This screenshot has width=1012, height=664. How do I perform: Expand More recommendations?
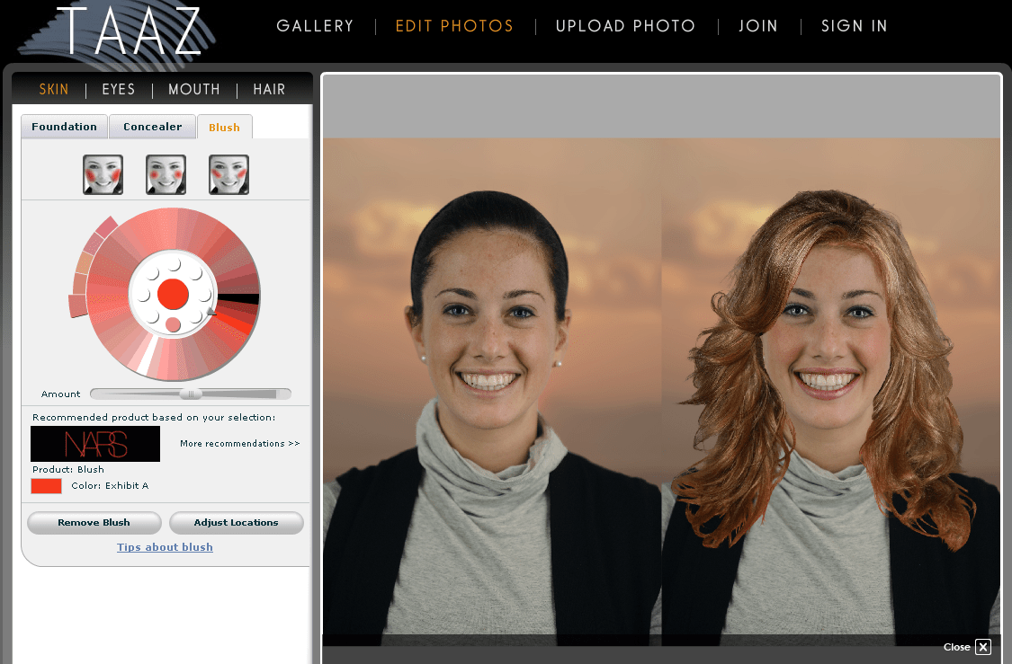pos(239,444)
